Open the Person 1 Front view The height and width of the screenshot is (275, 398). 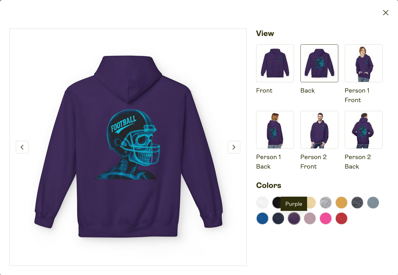[364, 63]
